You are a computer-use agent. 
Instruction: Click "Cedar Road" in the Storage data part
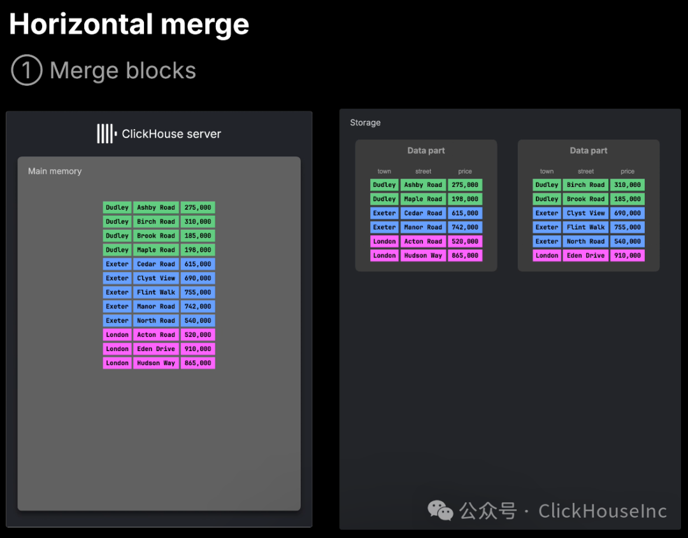coord(424,213)
